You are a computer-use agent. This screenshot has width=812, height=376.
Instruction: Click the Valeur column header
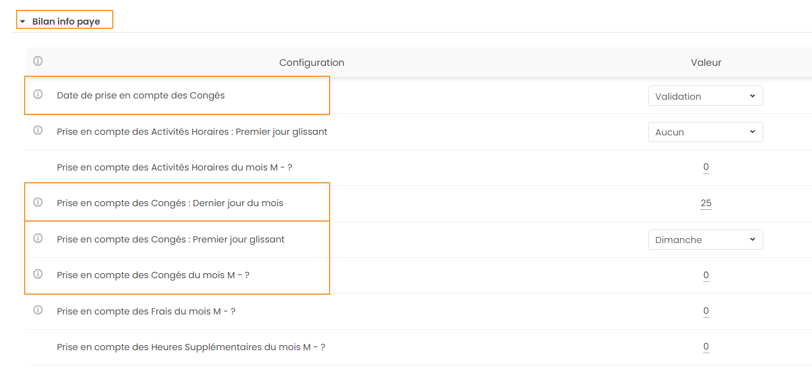[x=706, y=63]
